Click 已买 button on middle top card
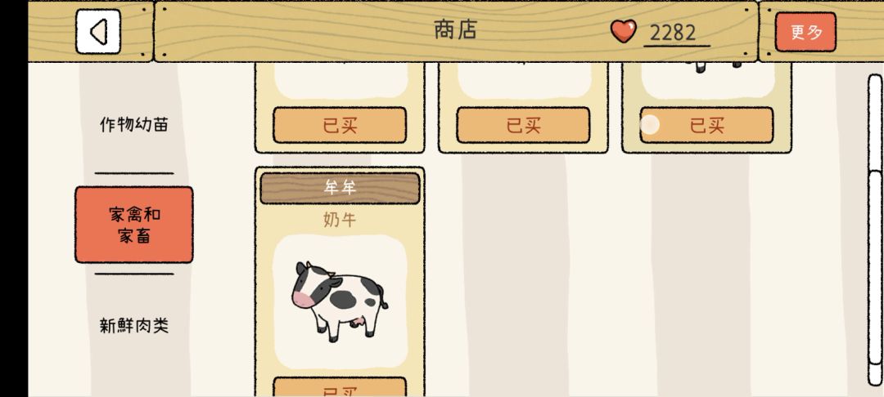The width and height of the screenshot is (884, 397). (x=523, y=126)
